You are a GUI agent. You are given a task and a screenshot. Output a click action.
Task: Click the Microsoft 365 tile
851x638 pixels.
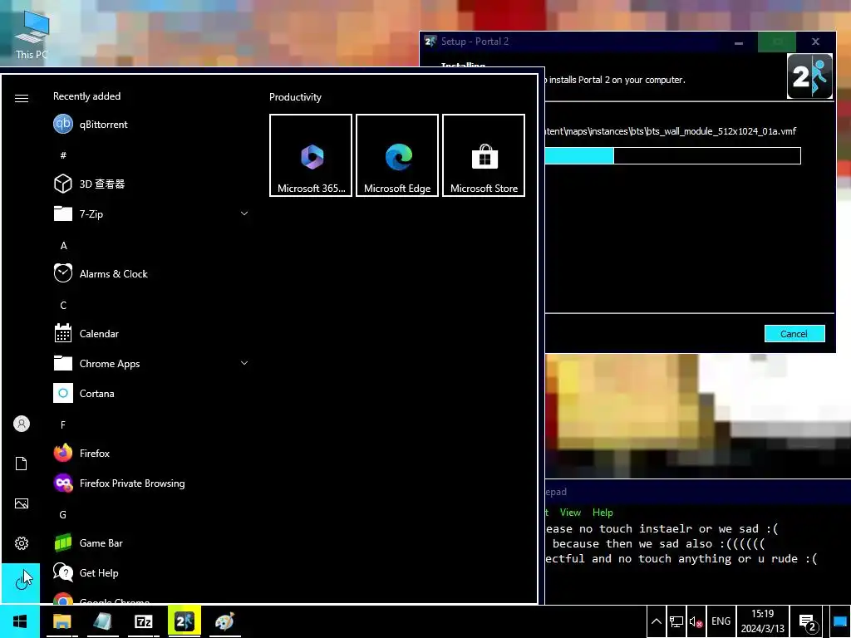pos(311,155)
